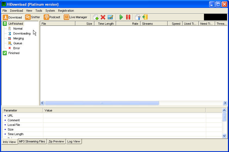229x152 pixels.
Task: Pause download with red pause icon
Action: click(128, 17)
